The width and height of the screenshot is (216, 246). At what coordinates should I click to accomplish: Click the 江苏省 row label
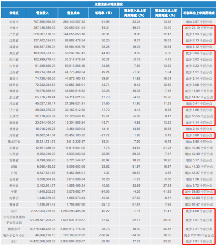click(x=14, y=41)
